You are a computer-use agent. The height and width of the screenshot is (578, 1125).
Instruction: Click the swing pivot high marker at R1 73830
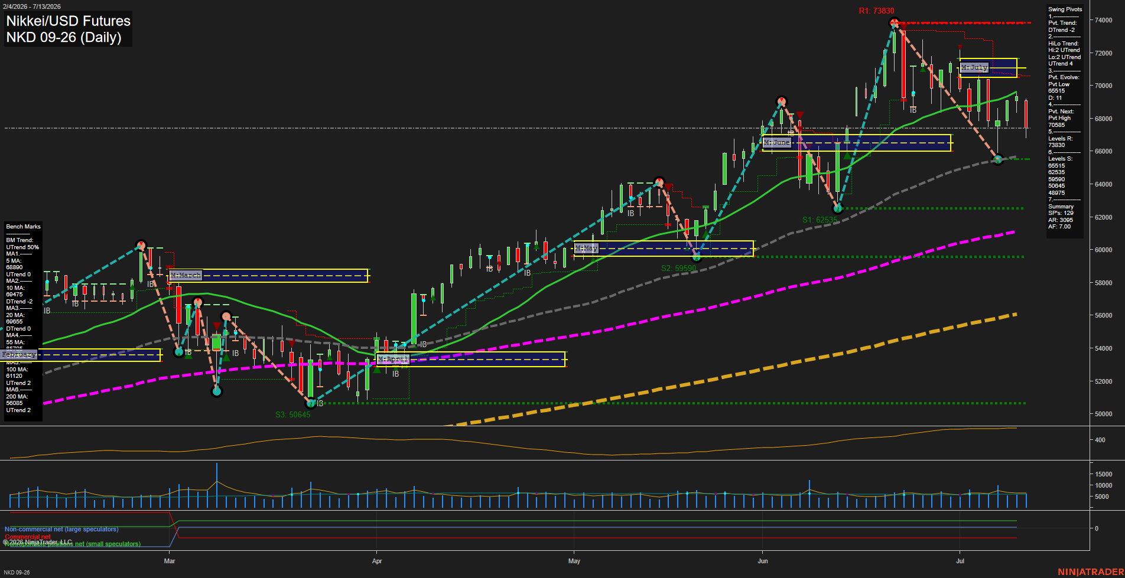click(894, 24)
